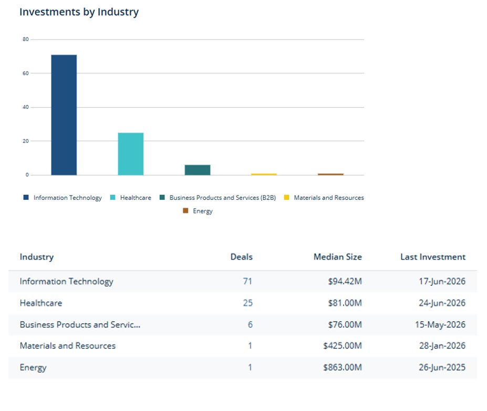
Task: Click the 40 y-axis label
Action: coord(25,107)
